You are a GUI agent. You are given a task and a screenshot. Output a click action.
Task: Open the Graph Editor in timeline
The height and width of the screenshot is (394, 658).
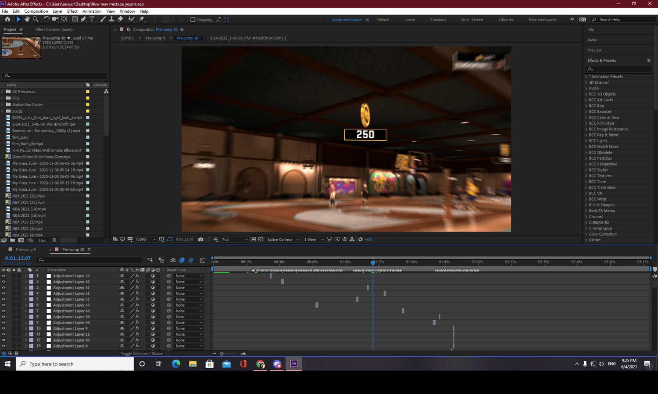click(203, 261)
